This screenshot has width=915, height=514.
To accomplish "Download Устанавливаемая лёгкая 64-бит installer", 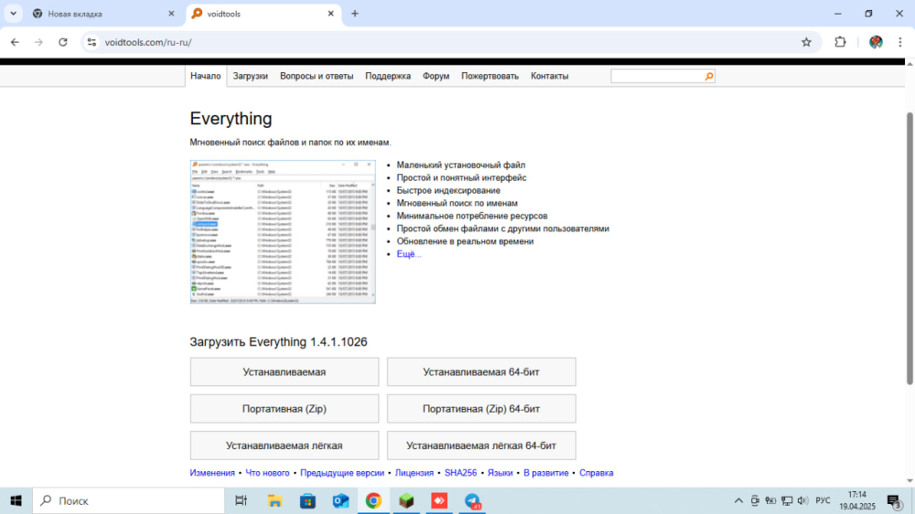I will click(481, 445).
